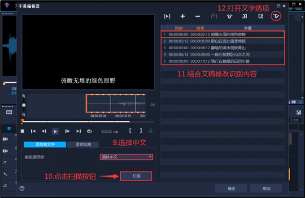Export subtitle file icon
Screen dimensions: 305x198
click(x=261, y=16)
